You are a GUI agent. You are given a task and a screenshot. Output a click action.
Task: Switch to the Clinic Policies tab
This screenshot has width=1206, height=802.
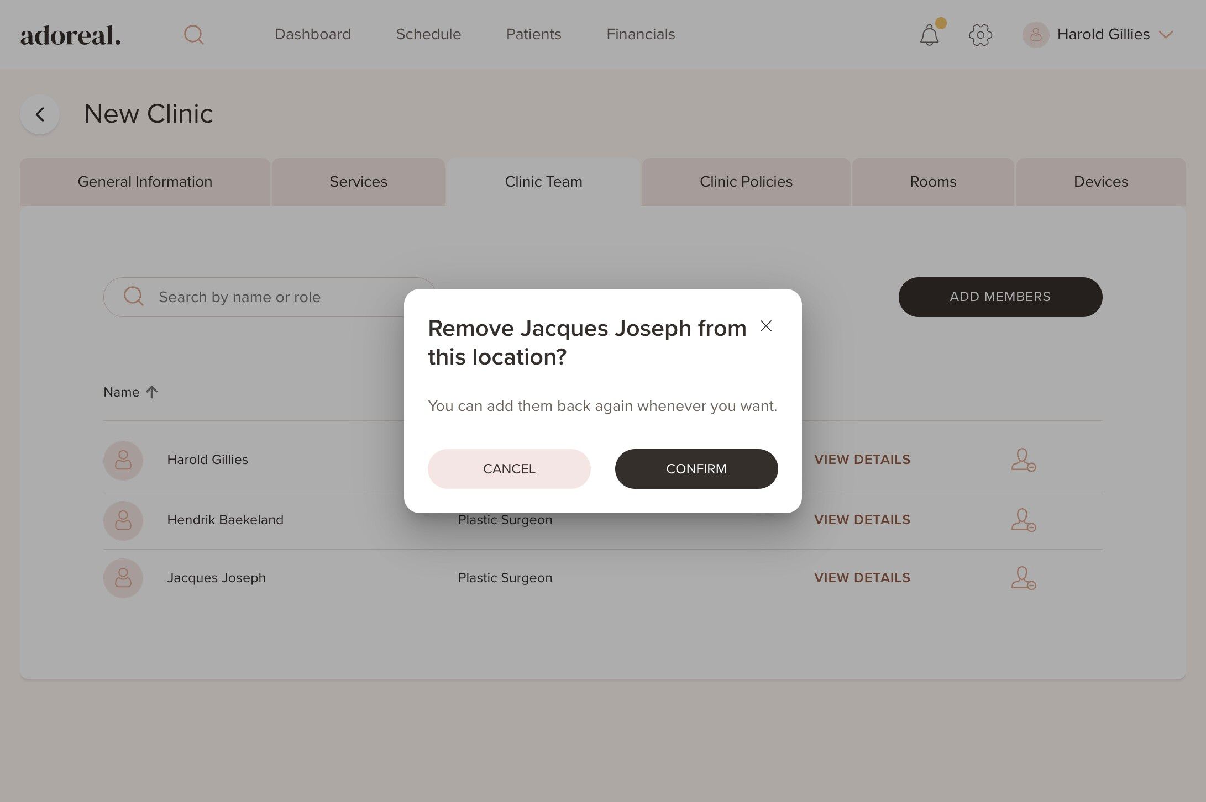coord(746,182)
